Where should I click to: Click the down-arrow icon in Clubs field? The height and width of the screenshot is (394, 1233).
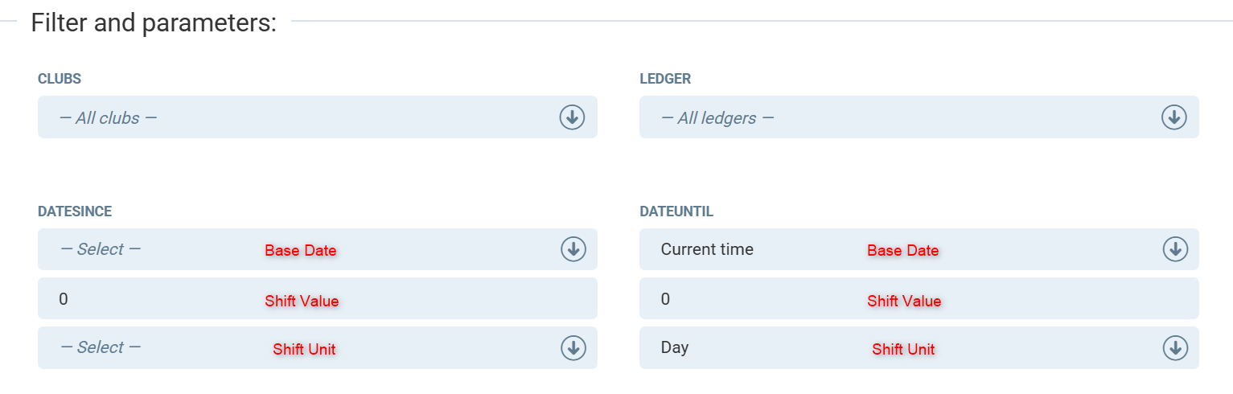point(572,117)
